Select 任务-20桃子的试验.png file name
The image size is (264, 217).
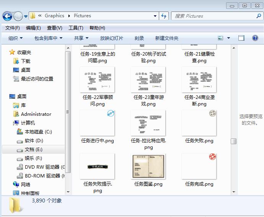tap(148, 57)
